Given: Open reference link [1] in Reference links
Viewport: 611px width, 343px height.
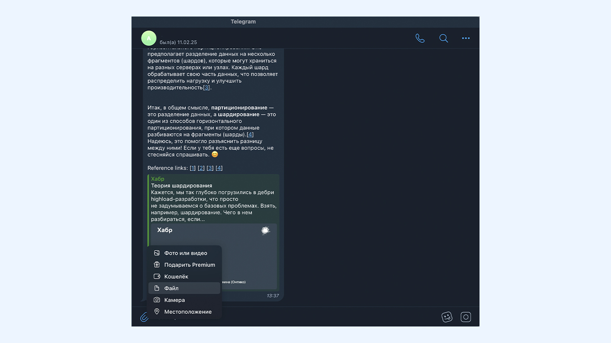Looking at the screenshot, I should pos(192,168).
